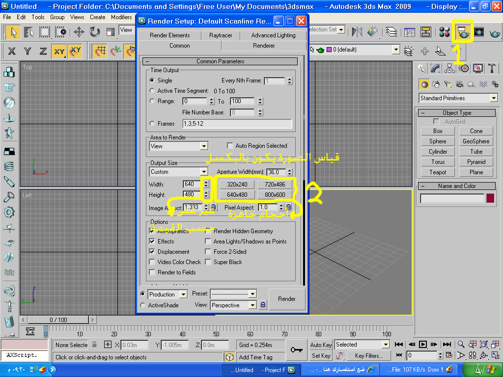
Task: Open the Modifiers menu
Action: point(121,17)
